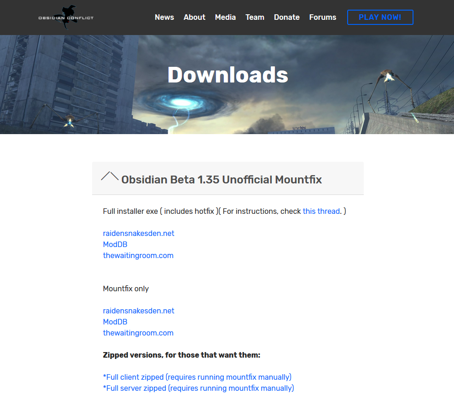
Task: Collapse section using the chevron arrow icon
Action: 110,176
